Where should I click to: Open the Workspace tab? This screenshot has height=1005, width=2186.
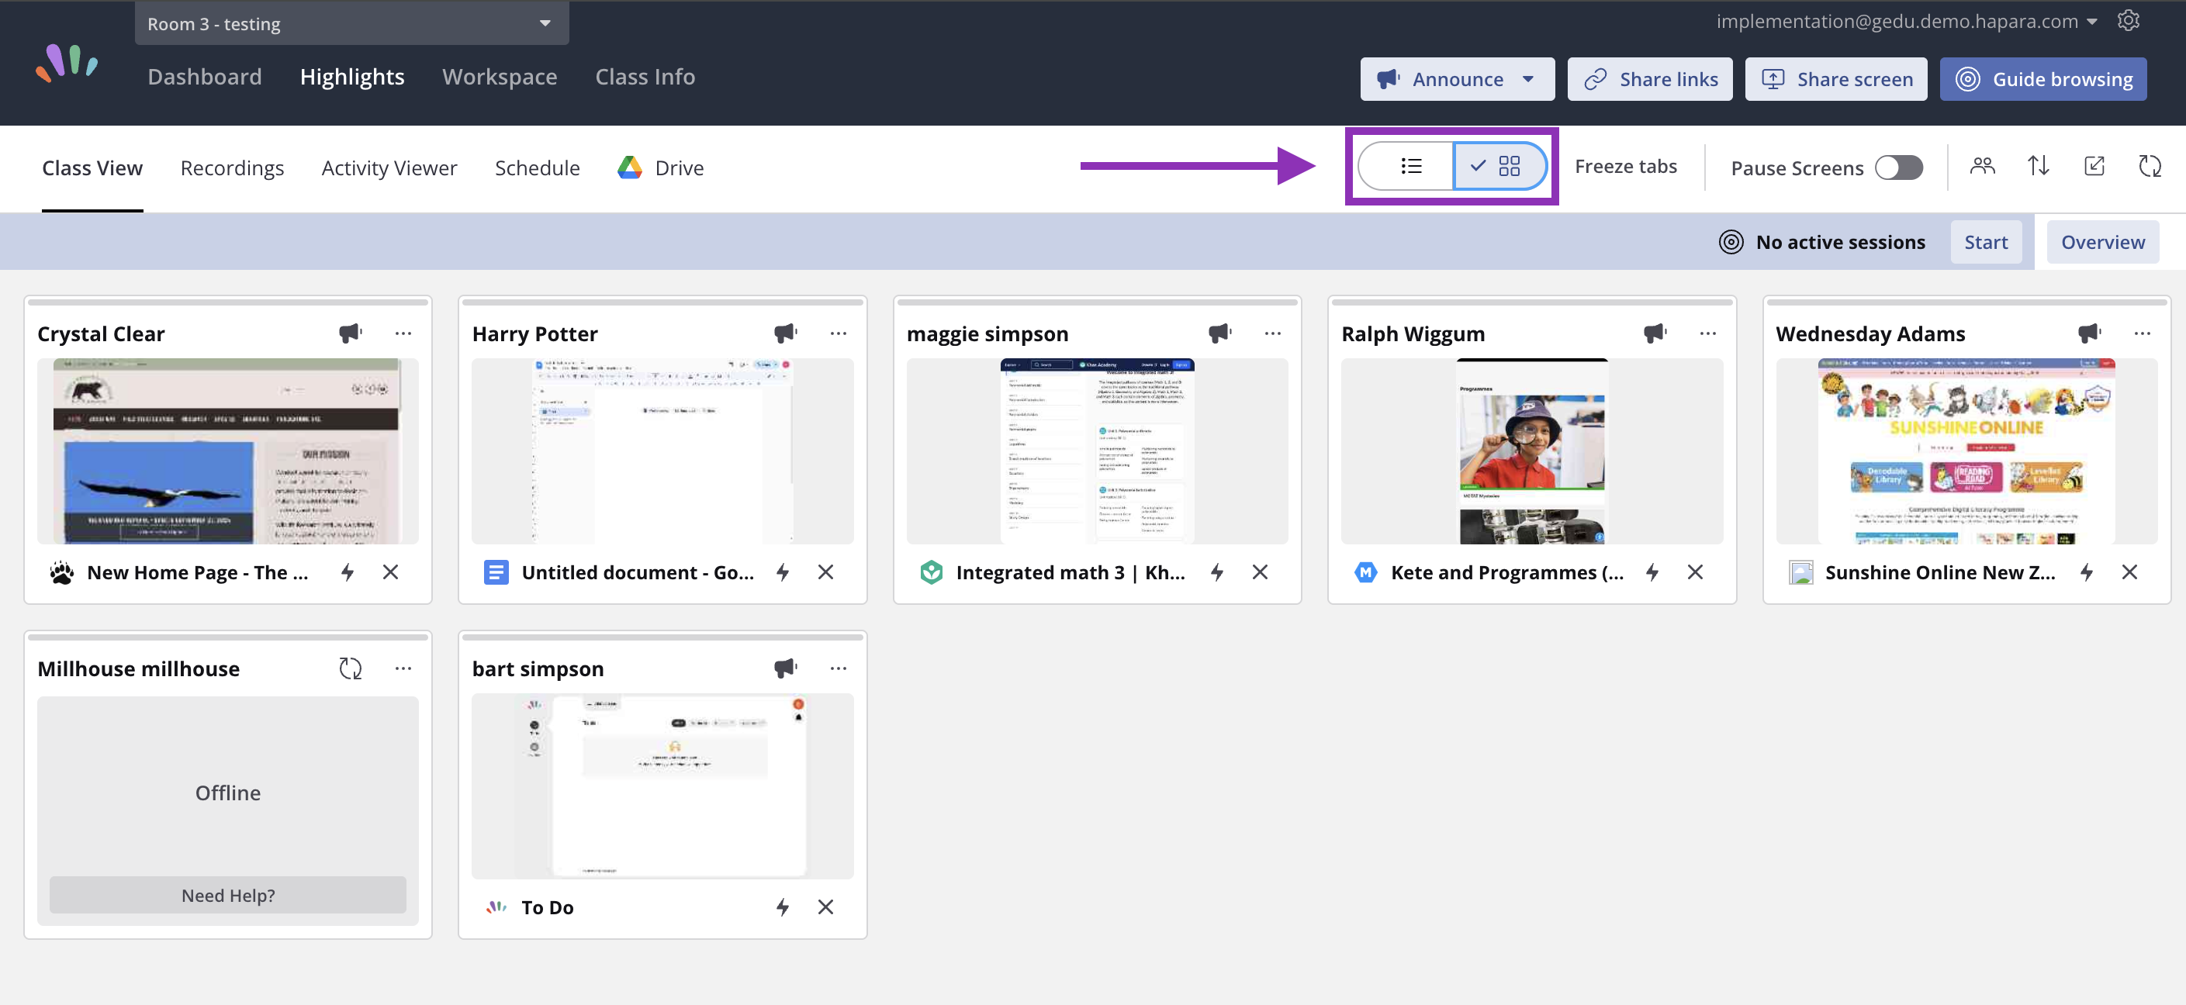500,76
